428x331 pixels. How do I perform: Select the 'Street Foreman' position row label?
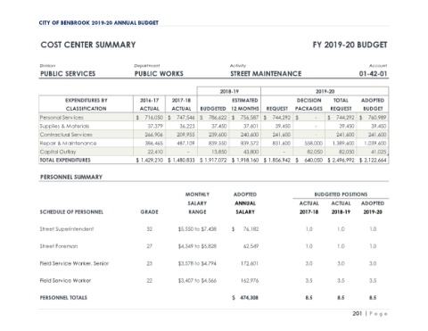pyautogui.click(x=59, y=246)
